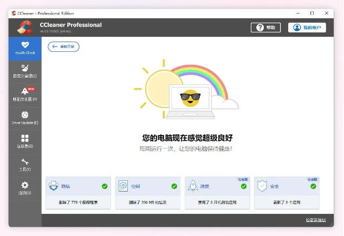Open 自定义清理 (Custom Clean) in the sidebar

coord(25,72)
